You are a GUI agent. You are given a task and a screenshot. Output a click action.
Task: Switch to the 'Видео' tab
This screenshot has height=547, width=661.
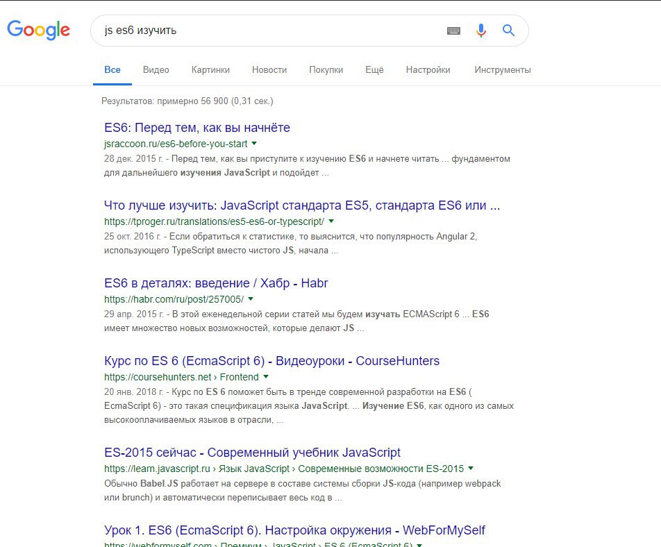156,70
